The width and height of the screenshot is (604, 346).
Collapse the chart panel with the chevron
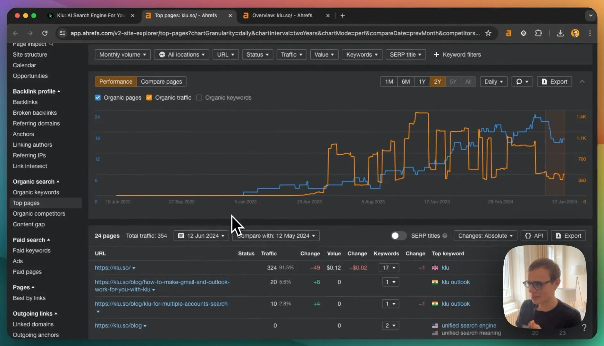coord(582,82)
